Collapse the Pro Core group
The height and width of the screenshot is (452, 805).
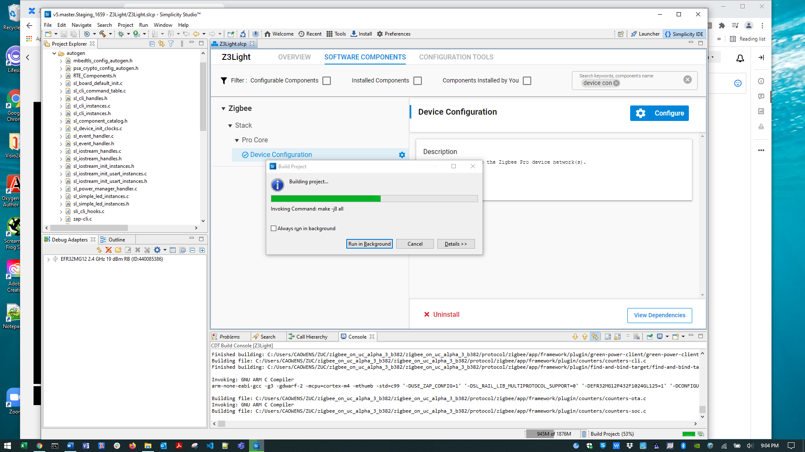237,140
